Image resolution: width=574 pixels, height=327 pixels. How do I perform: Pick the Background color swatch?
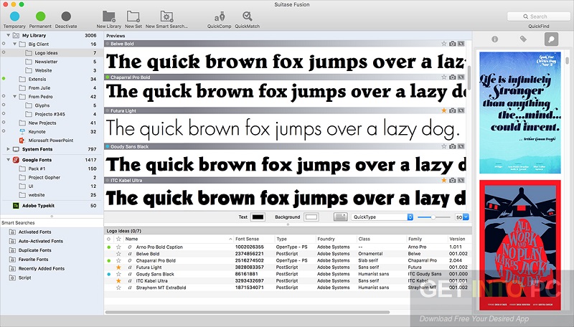[311, 217]
